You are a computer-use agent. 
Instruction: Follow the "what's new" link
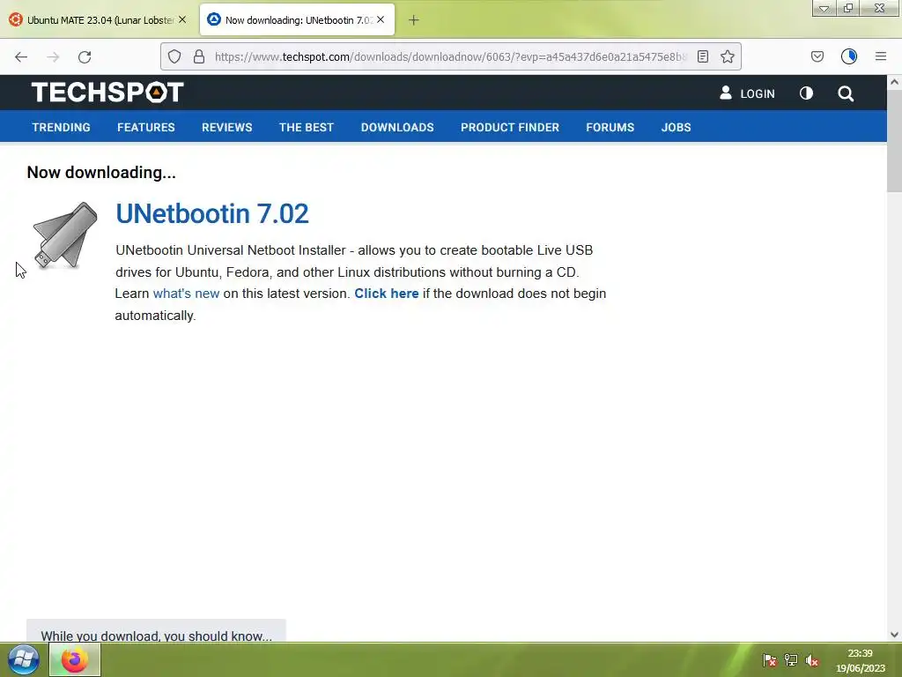tap(187, 294)
